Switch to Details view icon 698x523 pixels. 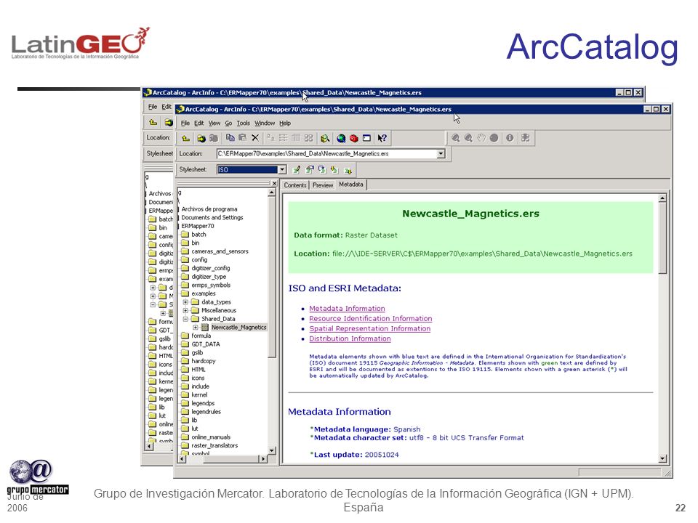(296, 138)
